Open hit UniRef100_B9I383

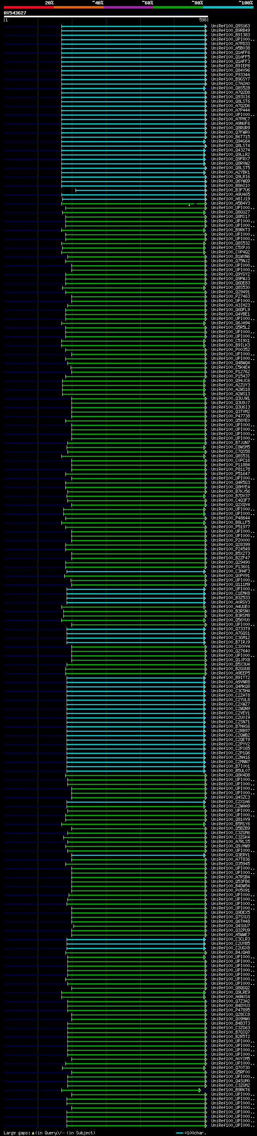point(230,35)
